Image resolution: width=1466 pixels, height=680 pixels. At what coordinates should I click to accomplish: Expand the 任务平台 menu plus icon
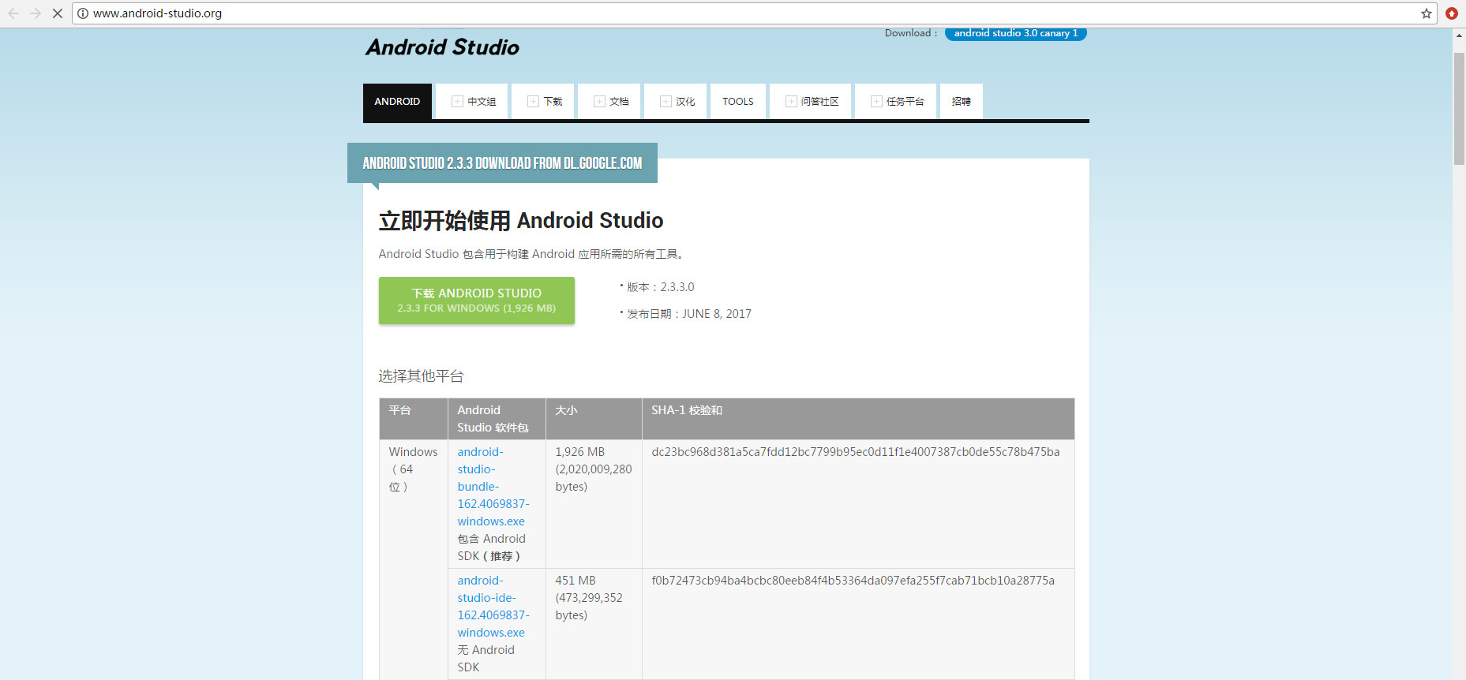click(x=876, y=102)
